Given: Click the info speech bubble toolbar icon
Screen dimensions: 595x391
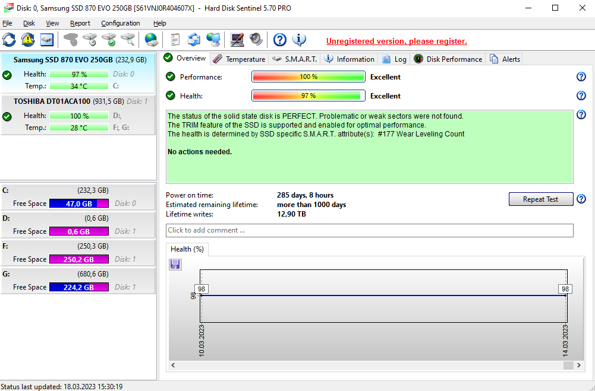Looking at the screenshot, I should coord(299,39).
